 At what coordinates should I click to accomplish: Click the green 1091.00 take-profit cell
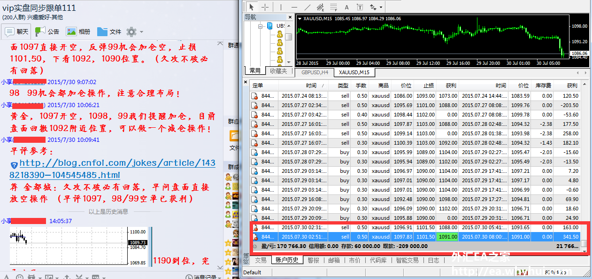[x=447, y=237]
